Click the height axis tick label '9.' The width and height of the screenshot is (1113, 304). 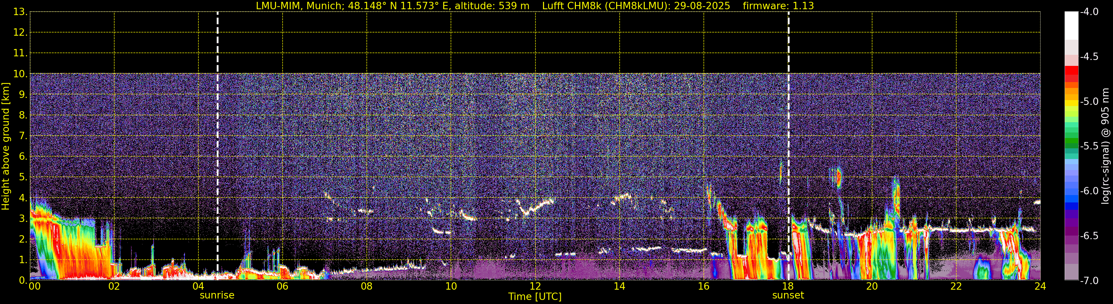tap(23, 94)
